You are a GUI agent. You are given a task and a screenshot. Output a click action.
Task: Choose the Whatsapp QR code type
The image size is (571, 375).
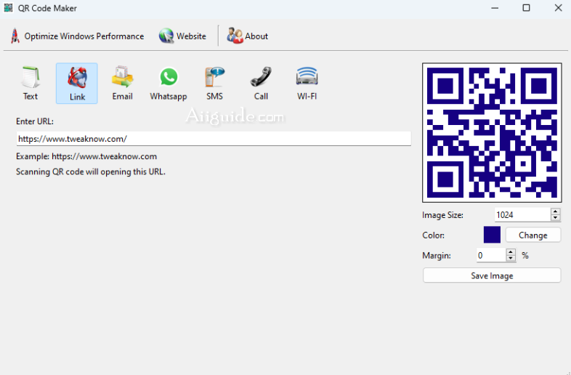[169, 84]
